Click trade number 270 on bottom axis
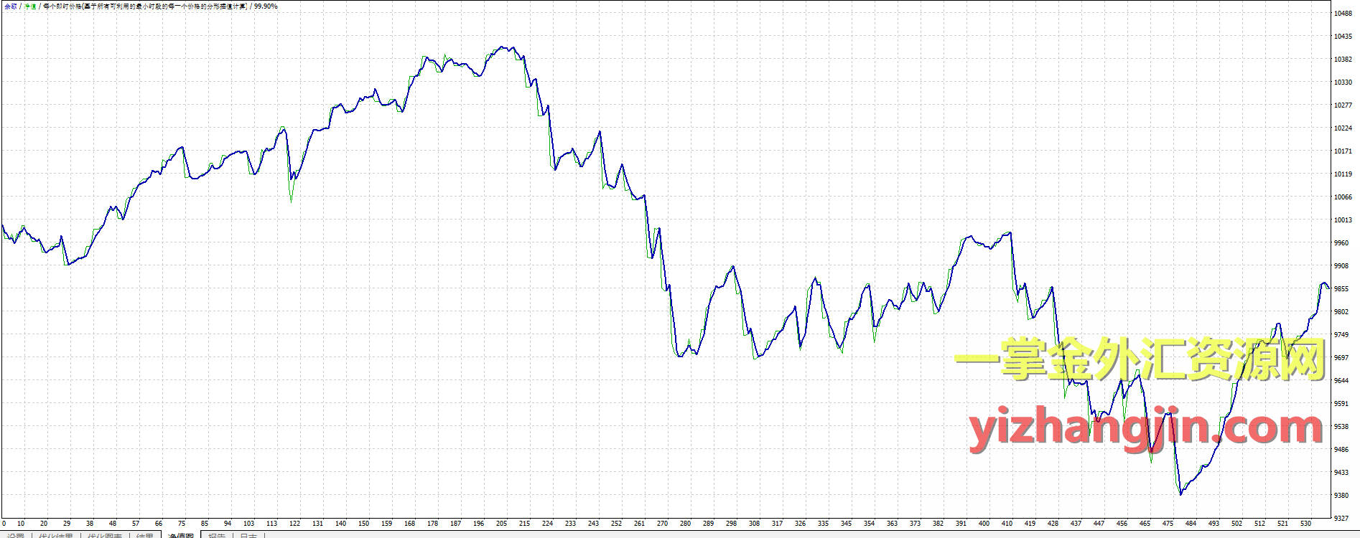Image resolution: width=1360 pixels, height=538 pixels. (x=662, y=524)
